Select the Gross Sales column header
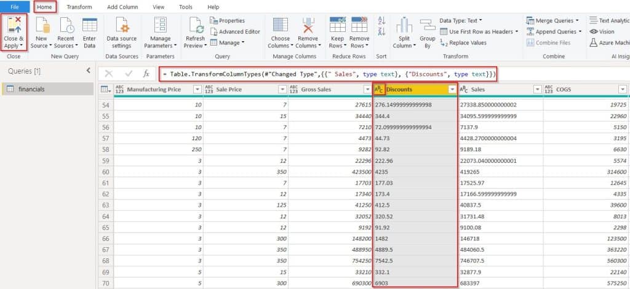 pyautogui.click(x=330, y=90)
